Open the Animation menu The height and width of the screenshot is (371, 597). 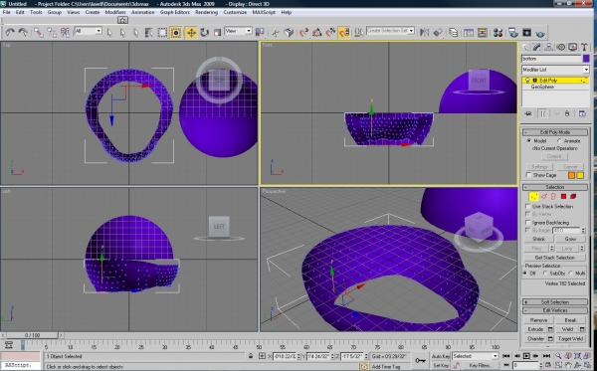142,12
